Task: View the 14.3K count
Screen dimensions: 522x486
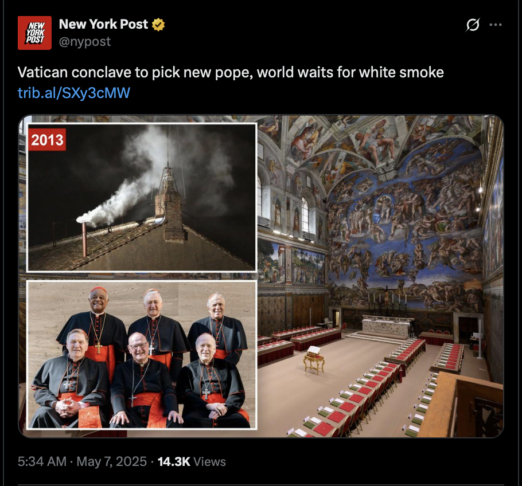Action: click(174, 462)
